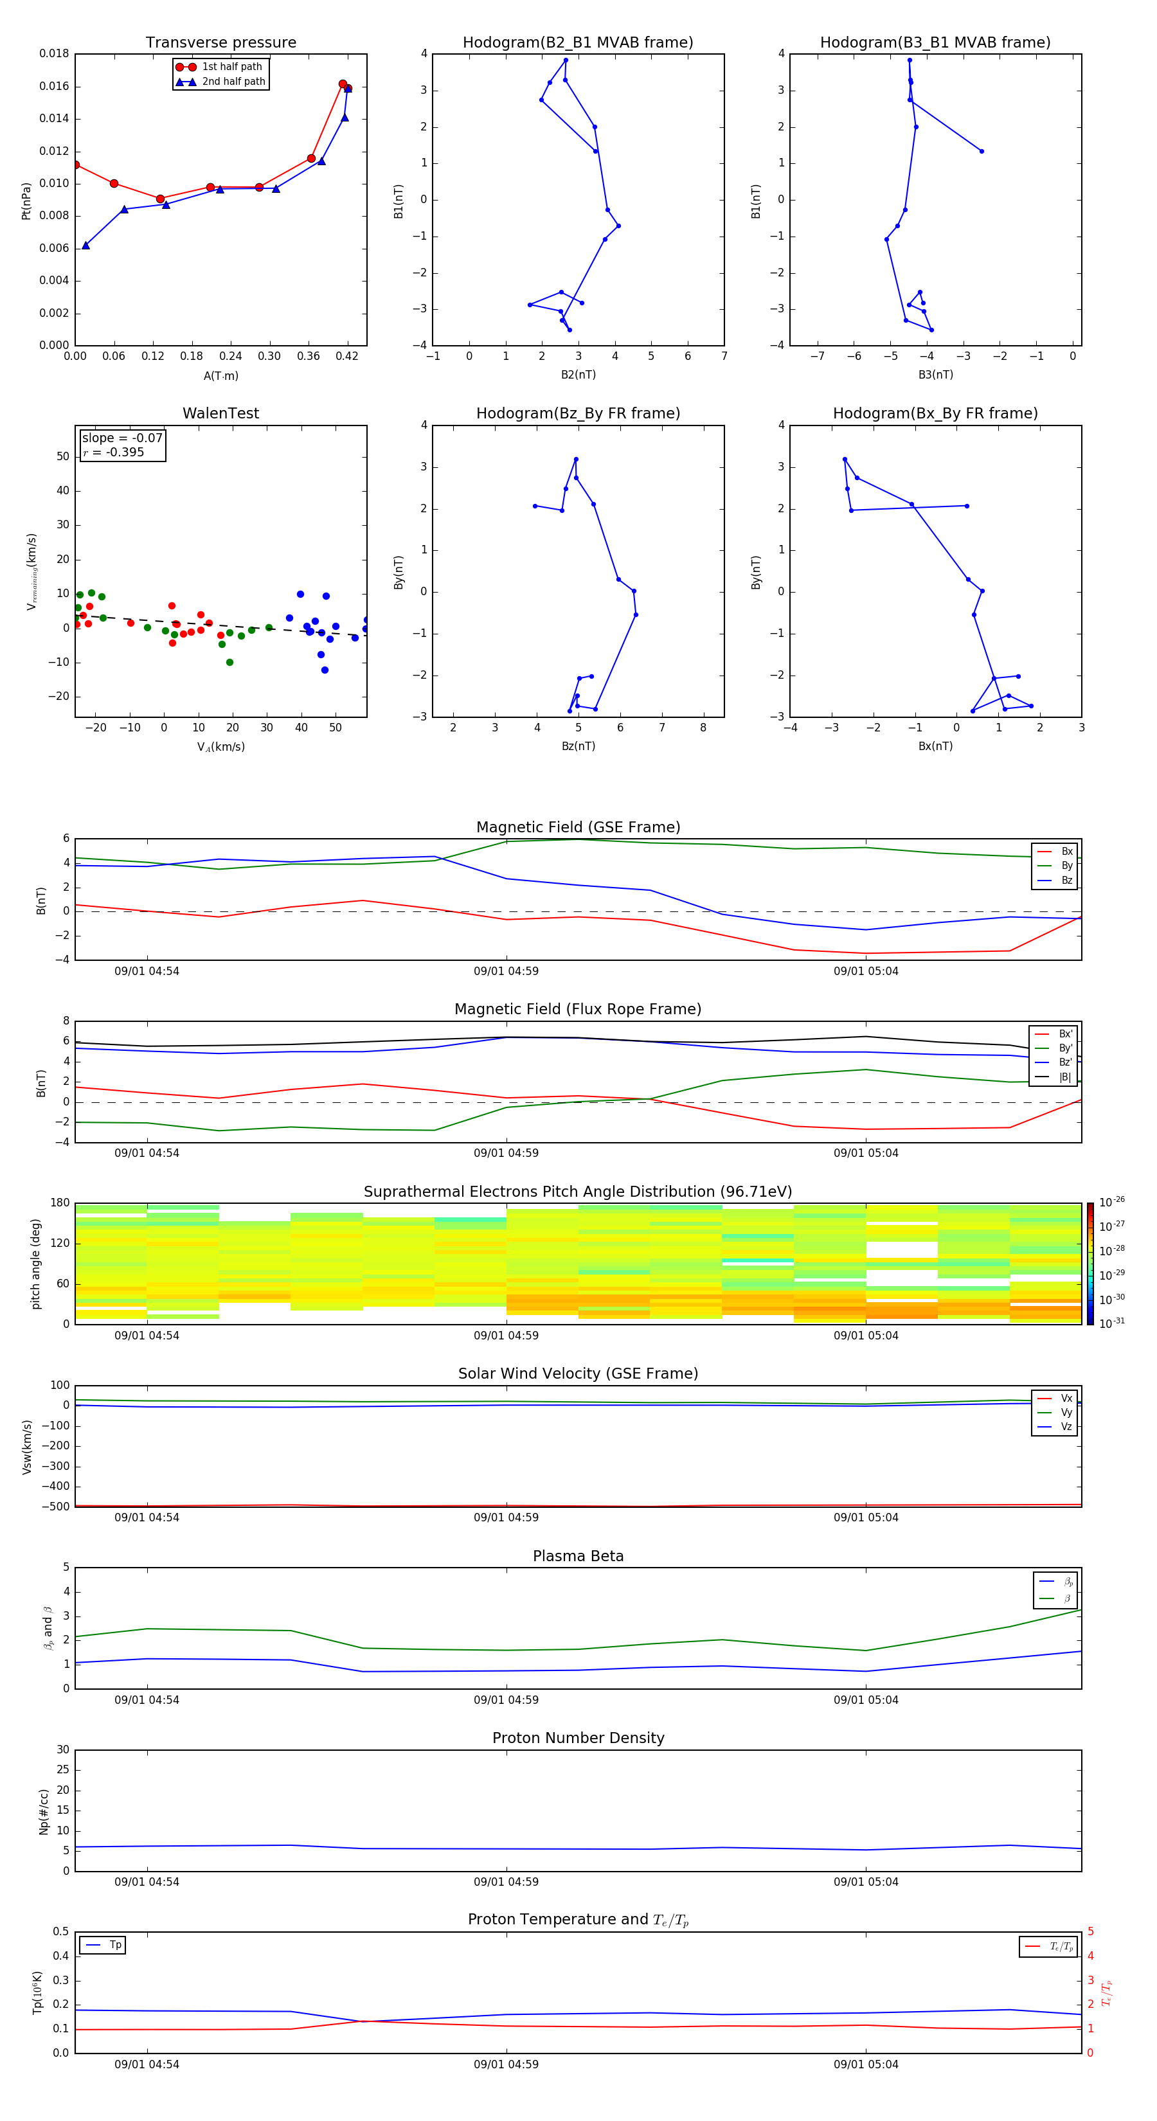This screenshot has width=1157, height=2121.
Task: Click the Bz entry in GSE legend
Action: point(1055,880)
